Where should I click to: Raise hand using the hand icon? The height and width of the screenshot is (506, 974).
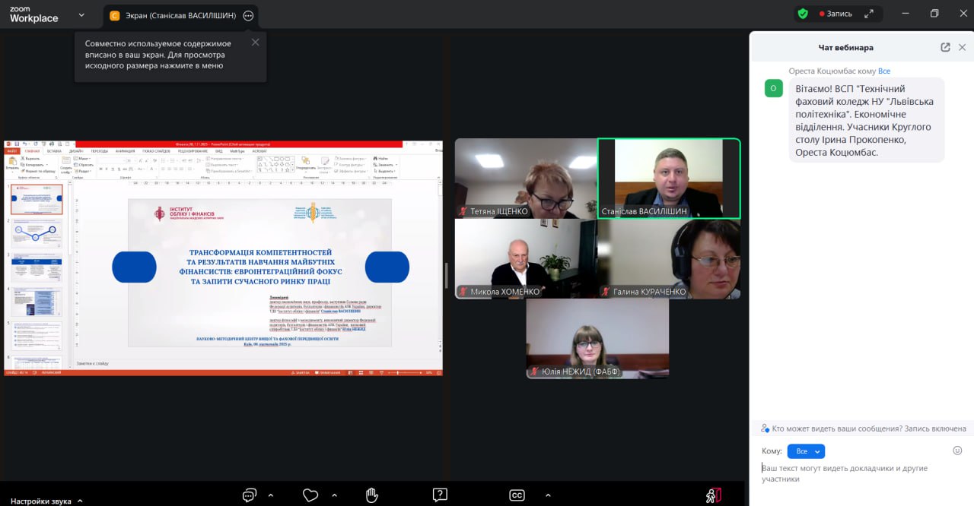[371, 495]
